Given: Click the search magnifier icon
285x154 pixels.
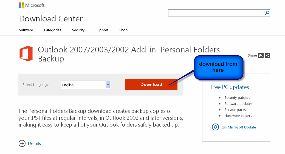Looking at the screenshot, I should click(x=267, y=13).
